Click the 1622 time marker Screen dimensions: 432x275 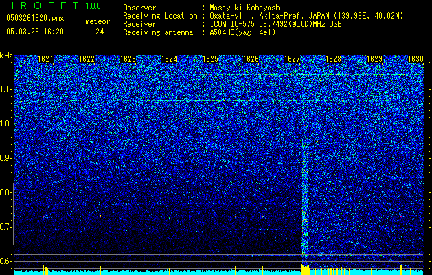click(87, 59)
